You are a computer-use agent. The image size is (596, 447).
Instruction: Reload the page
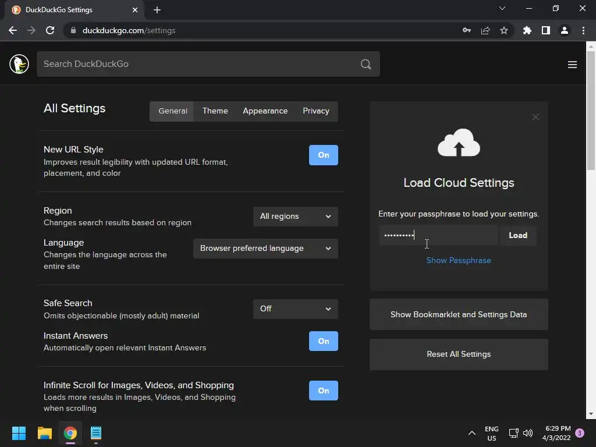click(x=50, y=30)
